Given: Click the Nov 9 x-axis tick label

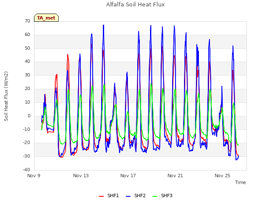Looking at the screenshot, I should (34, 176).
